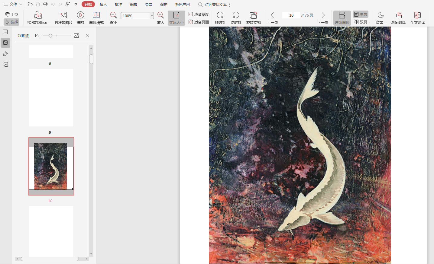
Task: Click the redo arrow icon
Action: pos(60,4)
